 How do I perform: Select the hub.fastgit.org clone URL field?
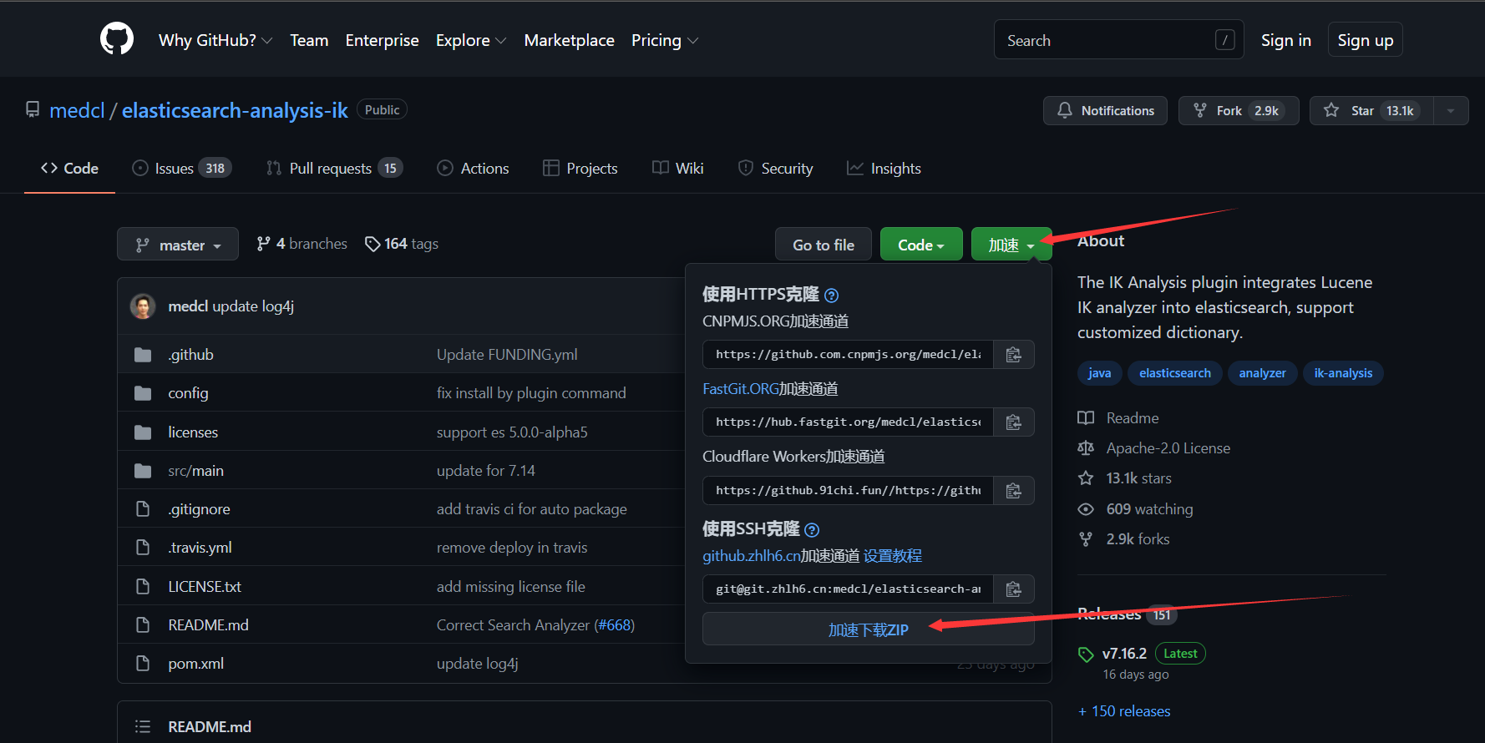coord(848,422)
